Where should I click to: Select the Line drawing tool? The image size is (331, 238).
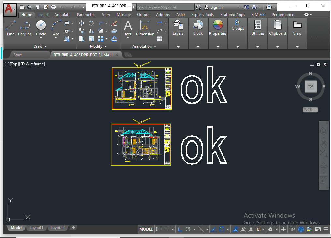10,28
